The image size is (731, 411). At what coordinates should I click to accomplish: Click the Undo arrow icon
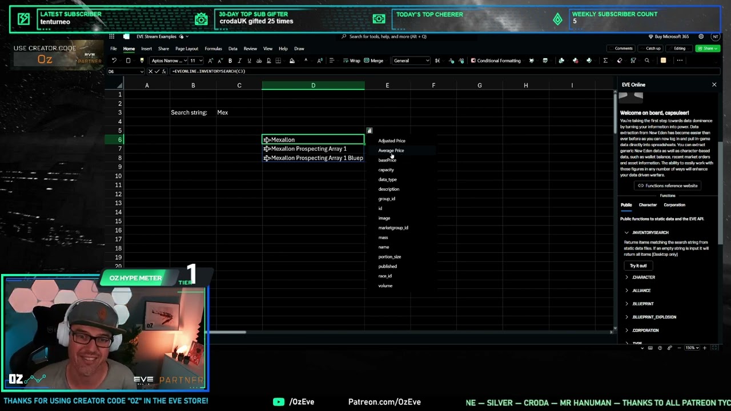tap(114, 61)
